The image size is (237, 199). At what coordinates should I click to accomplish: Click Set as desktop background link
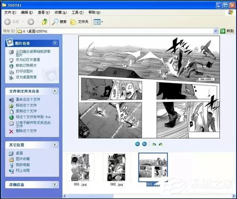26,77
